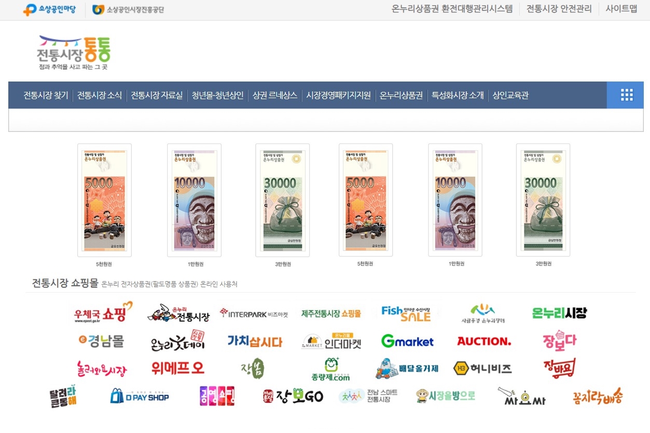The height and width of the screenshot is (433, 650).
Task: Open the 인더마켓 logo
Action: 331,341
